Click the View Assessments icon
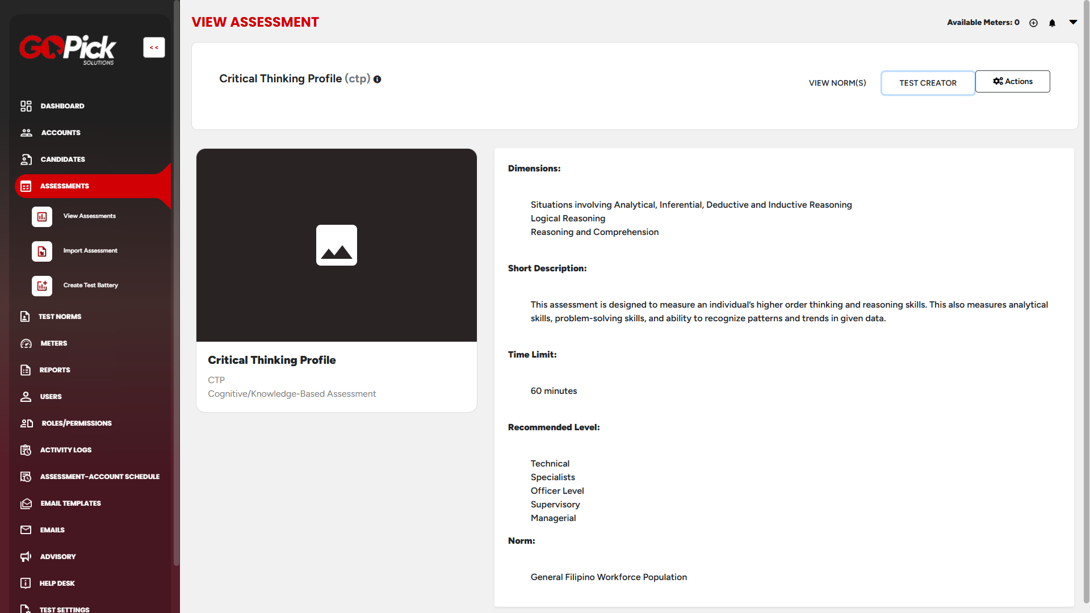The image size is (1090, 613). 42,217
